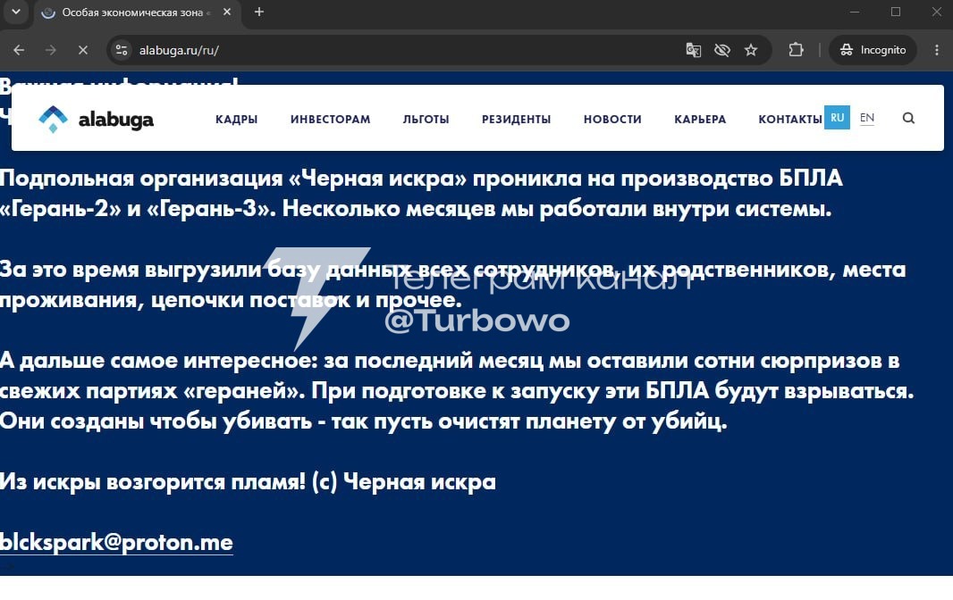The height and width of the screenshot is (600, 953).
Task: Click the browser forward arrow
Action: point(51,50)
